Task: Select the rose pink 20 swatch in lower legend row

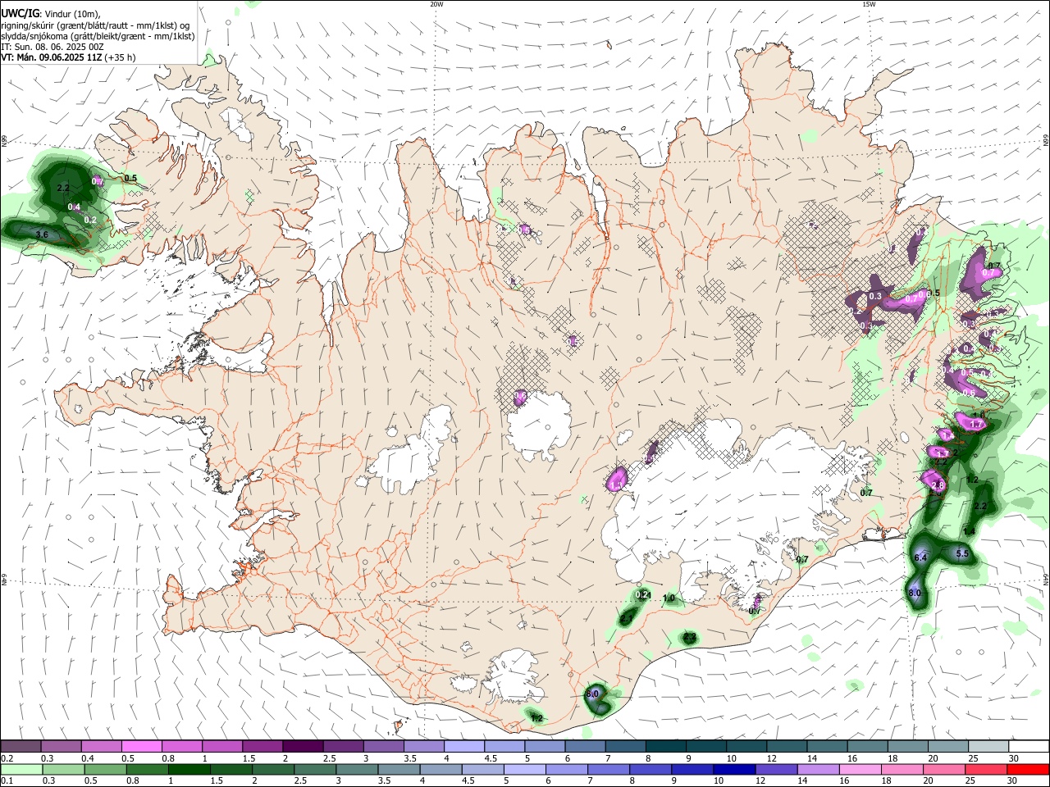Action: [945, 769]
